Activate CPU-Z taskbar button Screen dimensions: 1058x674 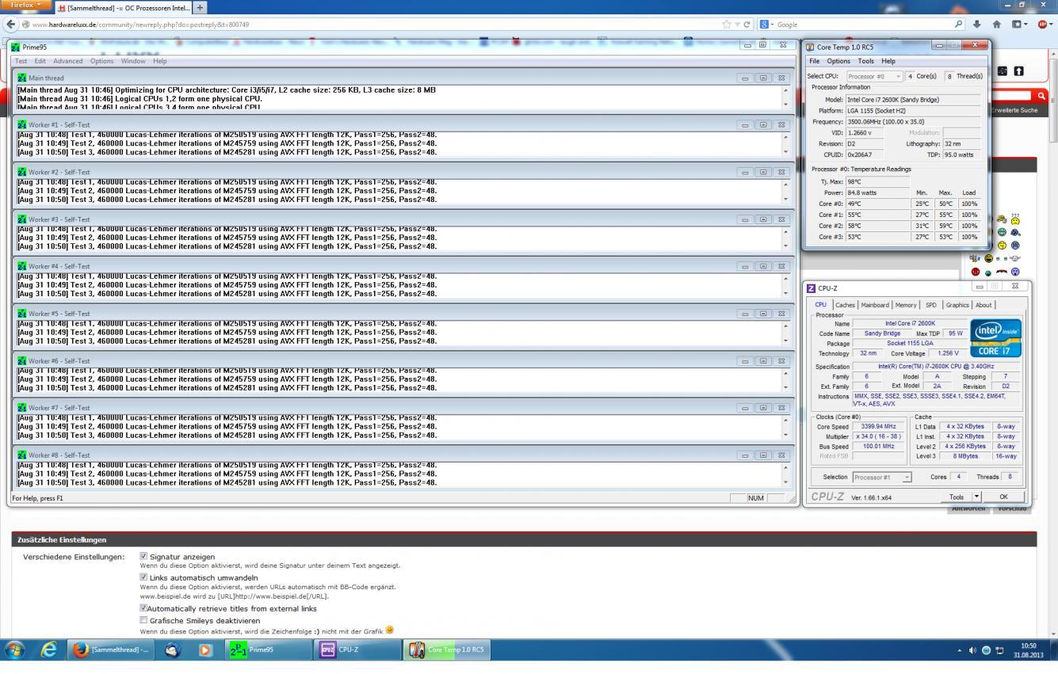click(x=357, y=650)
